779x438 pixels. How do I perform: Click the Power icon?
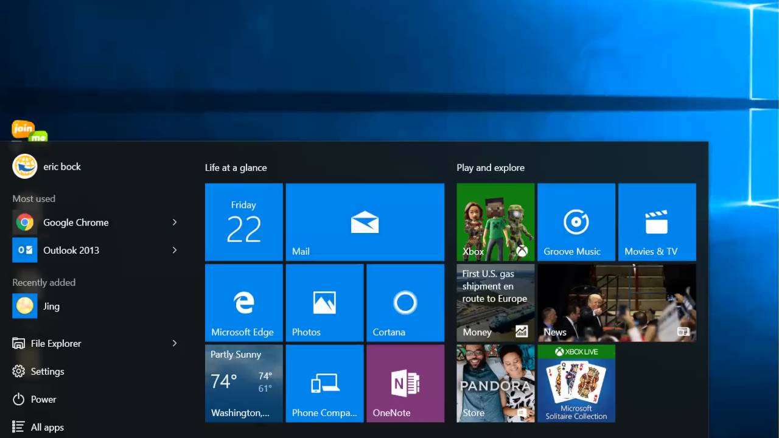point(19,399)
